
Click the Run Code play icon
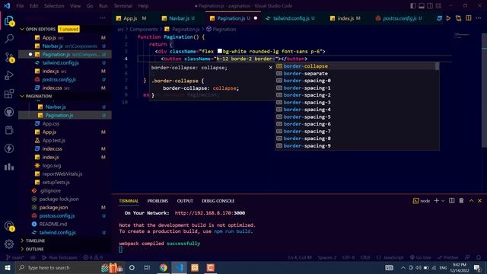(448, 18)
